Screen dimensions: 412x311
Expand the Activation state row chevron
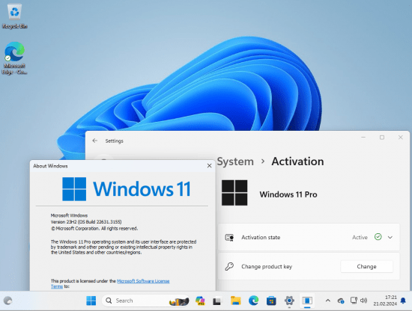point(390,237)
